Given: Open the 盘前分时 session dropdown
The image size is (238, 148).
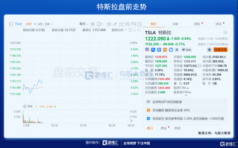Looking at the screenshot, I should coord(119,30).
